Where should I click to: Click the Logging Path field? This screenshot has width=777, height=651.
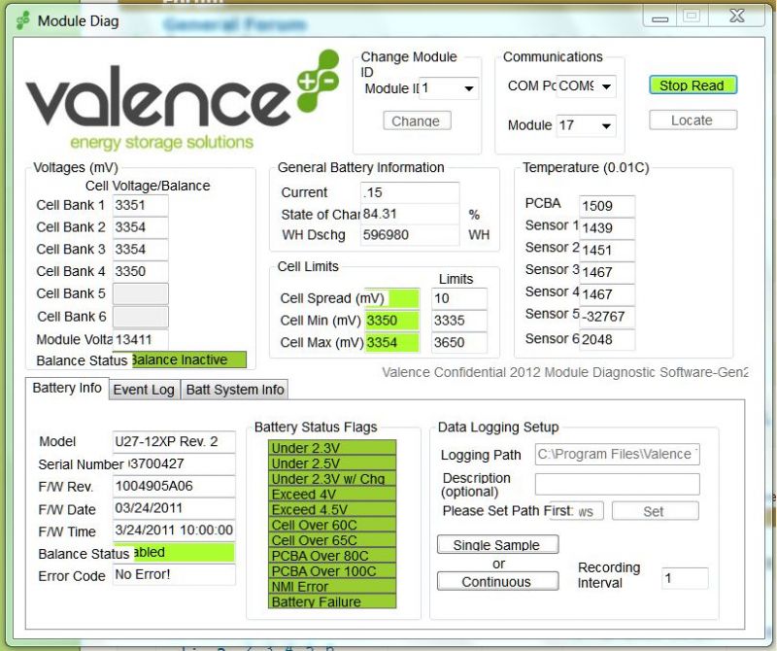pos(617,454)
